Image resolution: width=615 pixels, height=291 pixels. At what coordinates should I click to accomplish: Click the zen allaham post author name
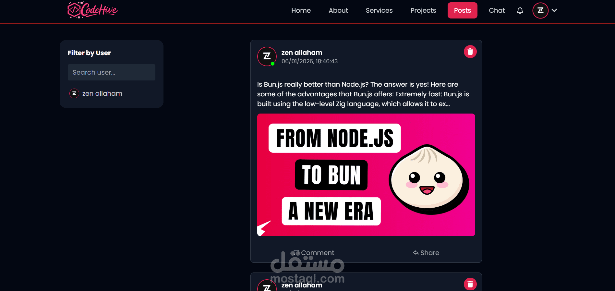pos(302,53)
